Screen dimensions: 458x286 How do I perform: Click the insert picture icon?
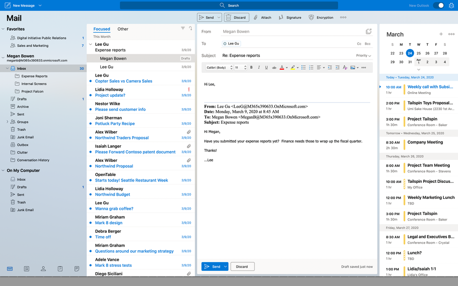(353, 67)
